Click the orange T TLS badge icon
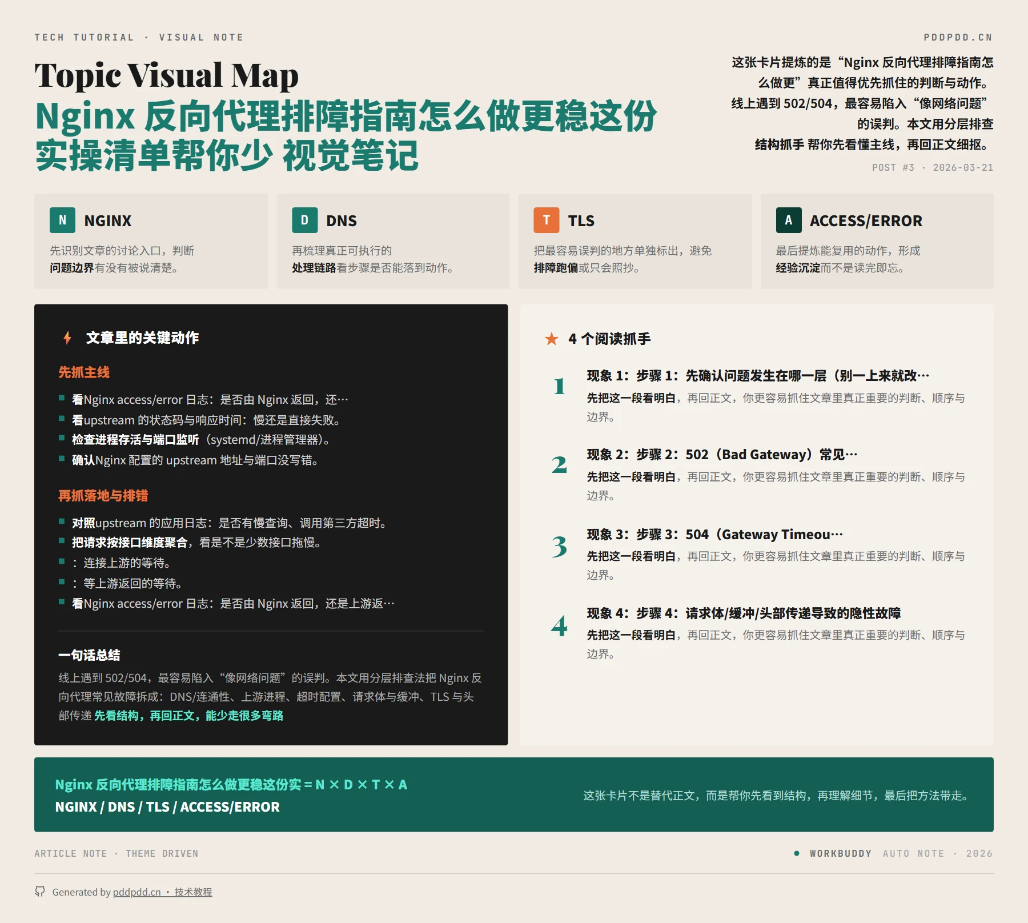The height and width of the screenshot is (923, 1028). (x=547, y=220)
